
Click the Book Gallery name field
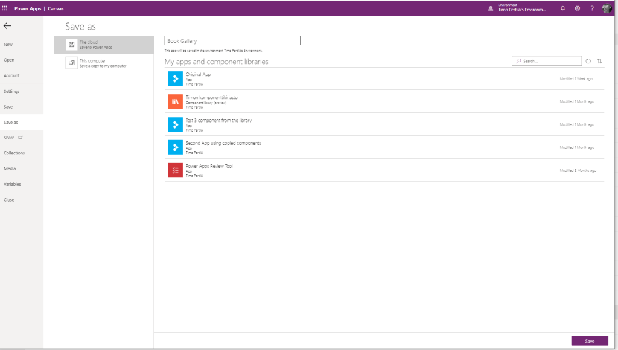point(232,41)
